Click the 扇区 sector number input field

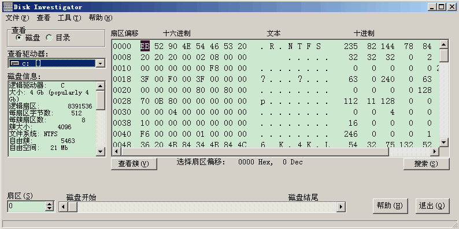point(27,207)
